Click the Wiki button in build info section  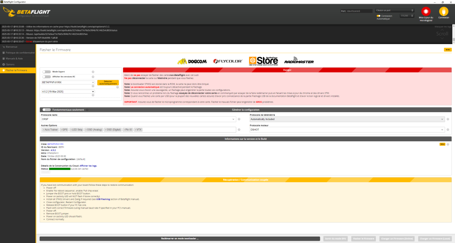tap(442, 144)
